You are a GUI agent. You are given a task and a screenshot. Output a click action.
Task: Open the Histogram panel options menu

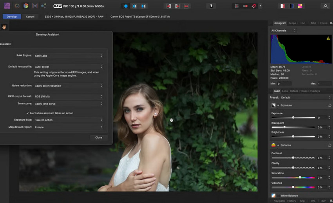tap(331, 23)
